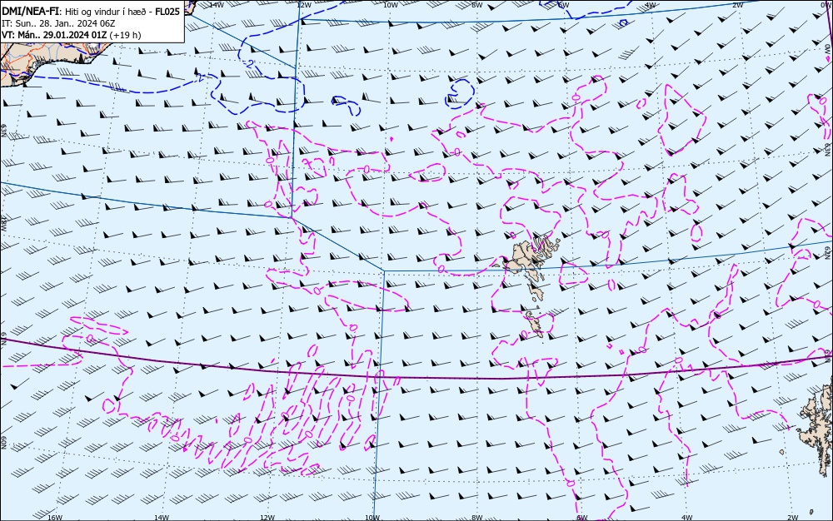The width and height of the screenshot is (833, 521).
Task: Click the '4W' longitude label on the top edge
Action: (651, 4)
